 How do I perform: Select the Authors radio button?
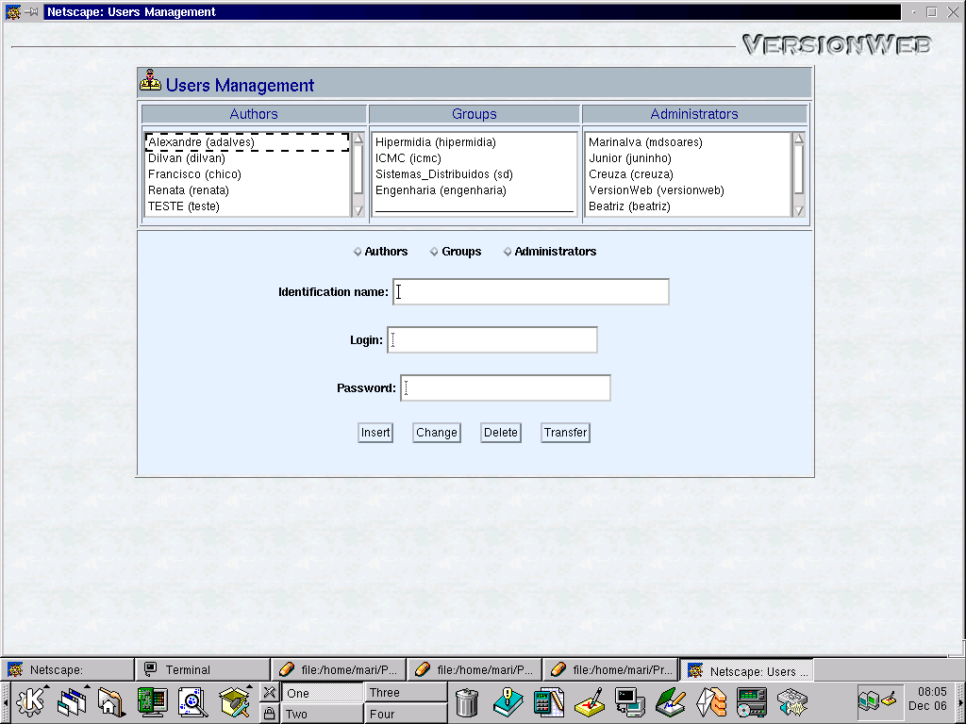(358, 251)
